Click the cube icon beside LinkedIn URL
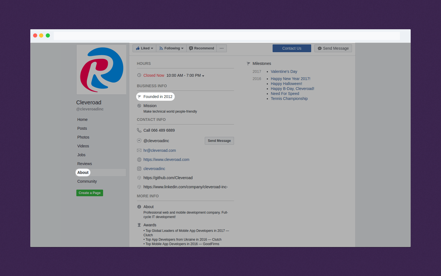 [x=139, y=187]
